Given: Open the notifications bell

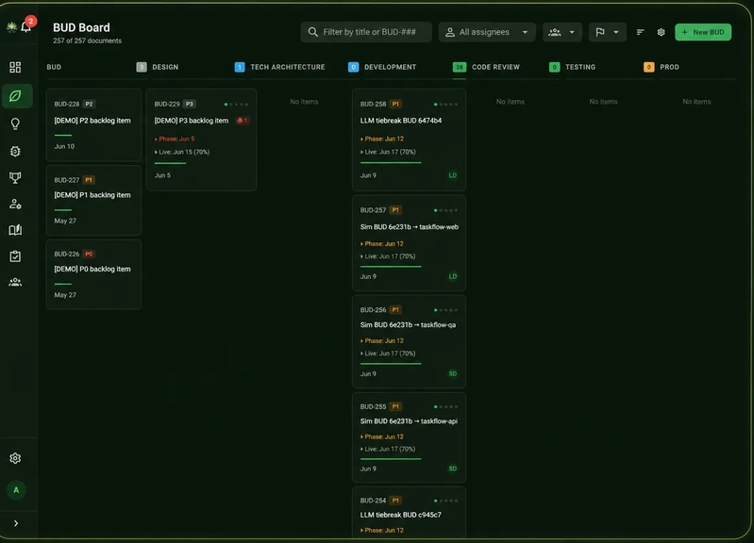Looking at the screenshot, I should tap(26, 27).
